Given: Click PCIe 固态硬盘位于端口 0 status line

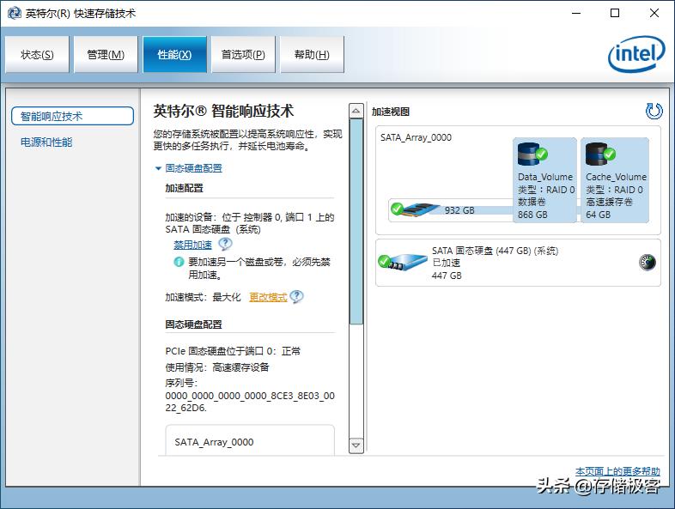Looking at the screenshot, I should point(233,351).
